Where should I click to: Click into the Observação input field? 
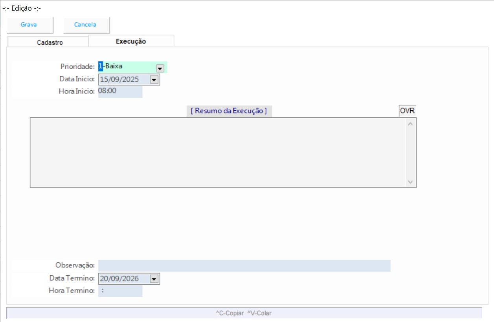point(244,265)
